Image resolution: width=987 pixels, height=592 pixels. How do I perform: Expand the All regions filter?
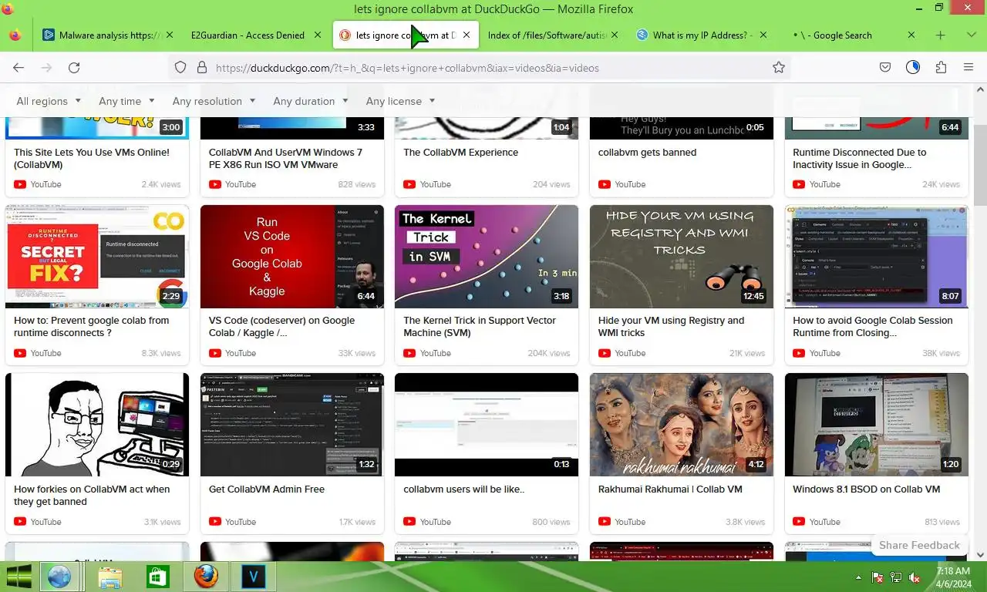tap(48, 101)
